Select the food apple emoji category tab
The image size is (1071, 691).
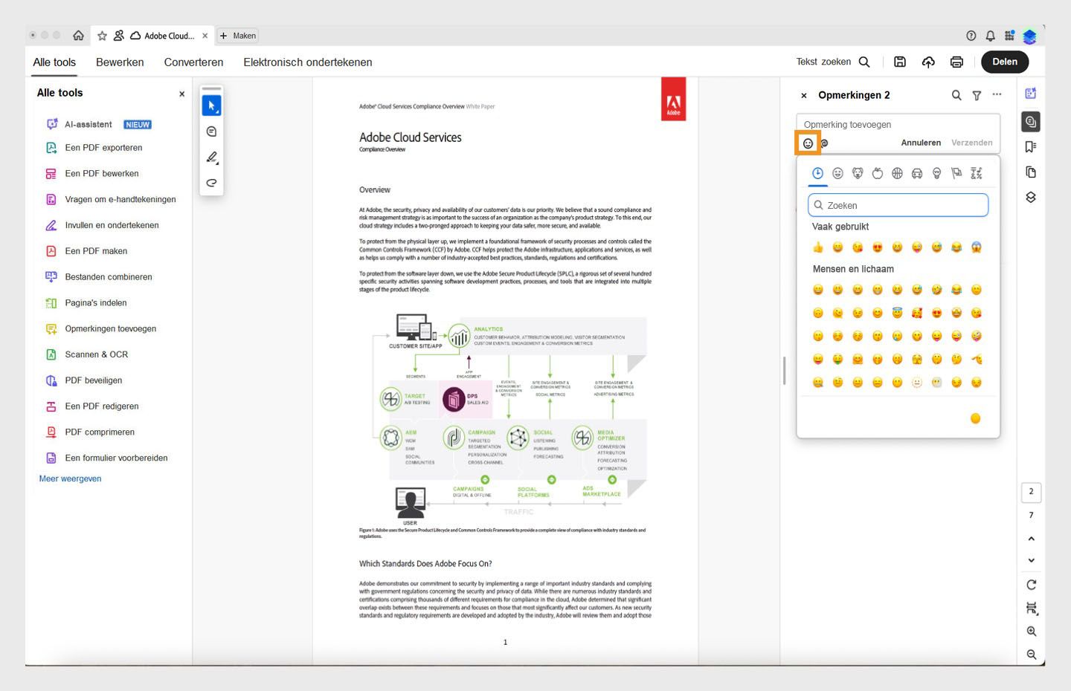(878, 174)
